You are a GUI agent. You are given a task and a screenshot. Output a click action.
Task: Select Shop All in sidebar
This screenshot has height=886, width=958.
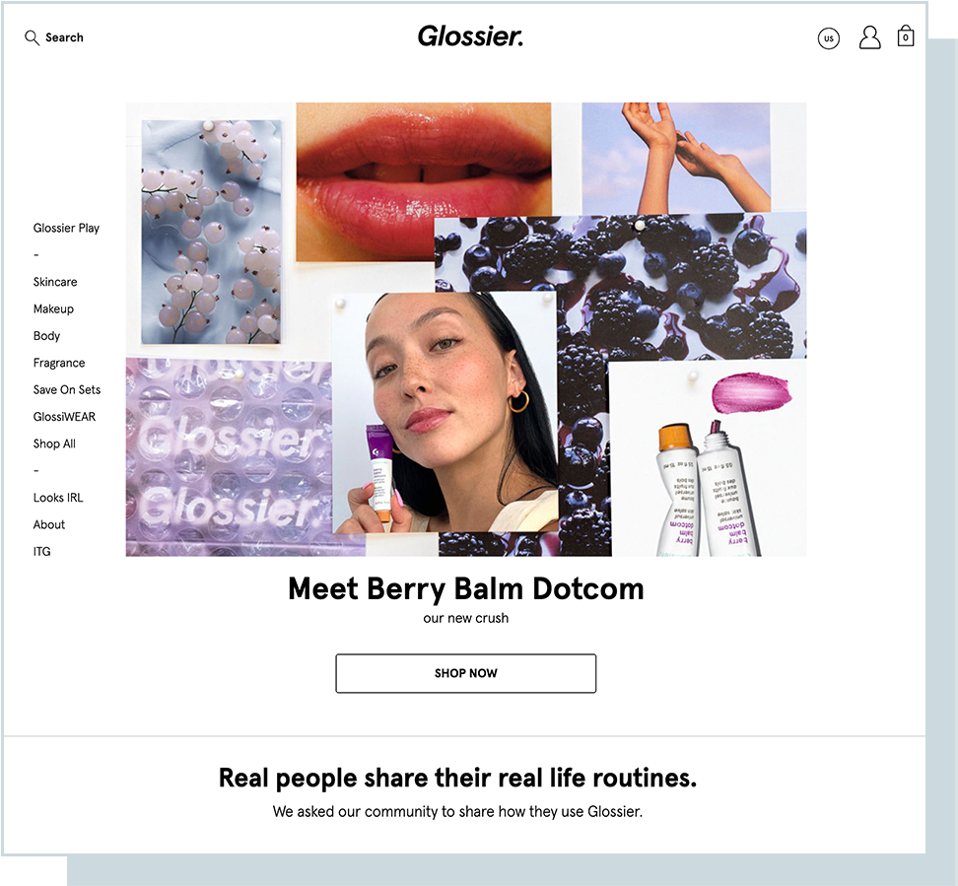[54, 443]
